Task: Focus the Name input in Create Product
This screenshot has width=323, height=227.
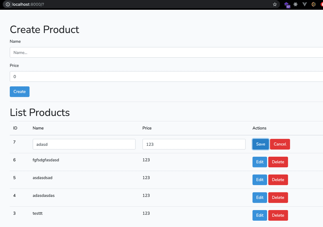Action: [x=164, y=52]
